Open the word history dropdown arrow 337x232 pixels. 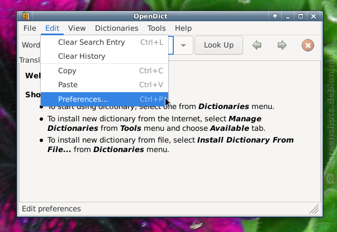pyautogui.click(x=183, y=45)
